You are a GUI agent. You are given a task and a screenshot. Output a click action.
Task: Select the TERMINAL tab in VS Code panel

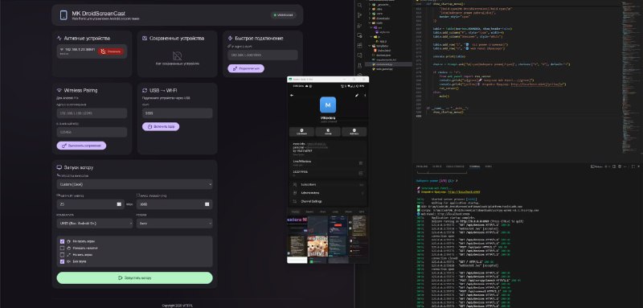[x=474, y=166]
